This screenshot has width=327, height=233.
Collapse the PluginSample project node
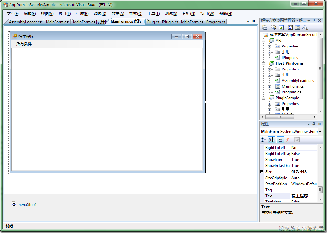click(263, 98)
